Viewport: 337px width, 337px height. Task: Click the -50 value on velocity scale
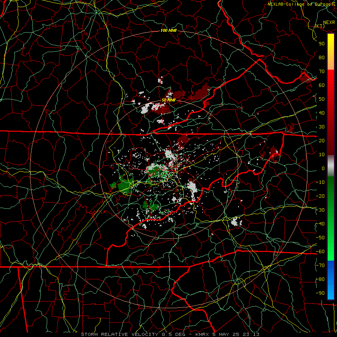click(x=320, y=238)
